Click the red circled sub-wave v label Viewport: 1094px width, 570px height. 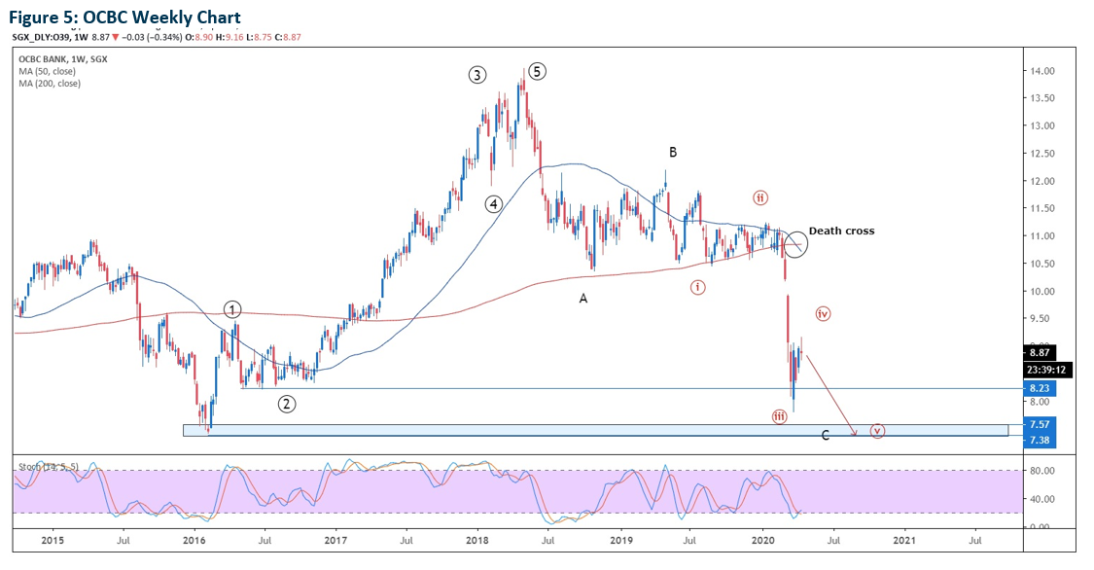pyautogui.click(x=878, y=431)
